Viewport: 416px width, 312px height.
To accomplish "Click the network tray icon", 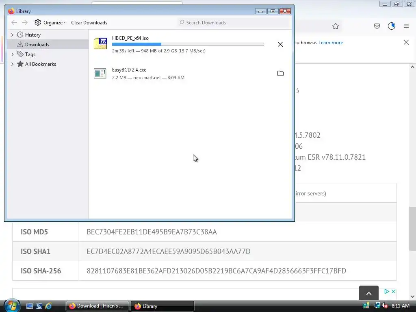I will click(x=377, y=305).
